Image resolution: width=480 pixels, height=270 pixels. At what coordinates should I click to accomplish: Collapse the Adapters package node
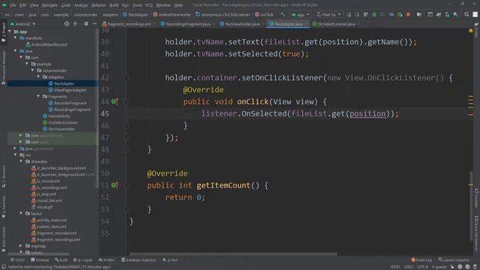coord(38,76)
